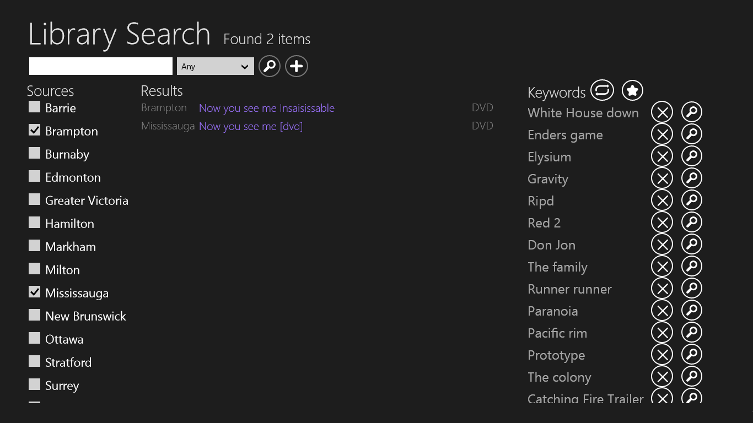Image resolution: width=753 pixels, height=423 pixels.
Task: Remove the 'White House down' keyword
Action: [661, 112]
